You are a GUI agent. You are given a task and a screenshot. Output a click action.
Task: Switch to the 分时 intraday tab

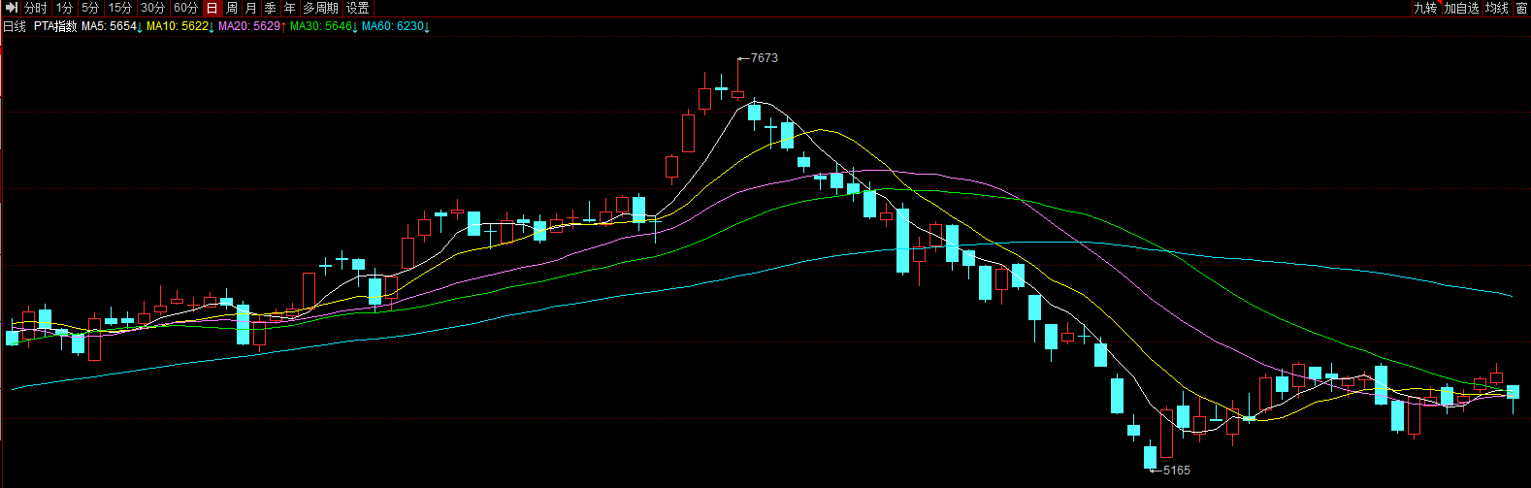coord(36,8)
